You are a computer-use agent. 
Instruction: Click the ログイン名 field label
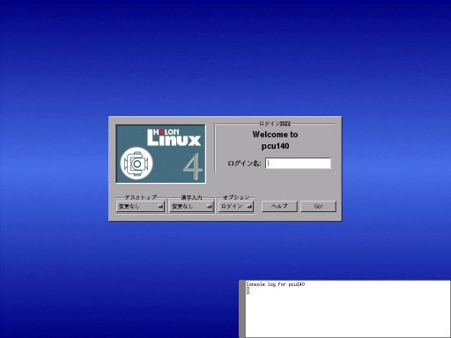click(244, 164)
